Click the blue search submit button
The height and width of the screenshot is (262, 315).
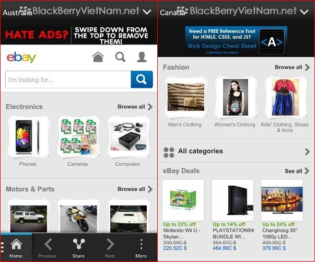click(142, 79)
